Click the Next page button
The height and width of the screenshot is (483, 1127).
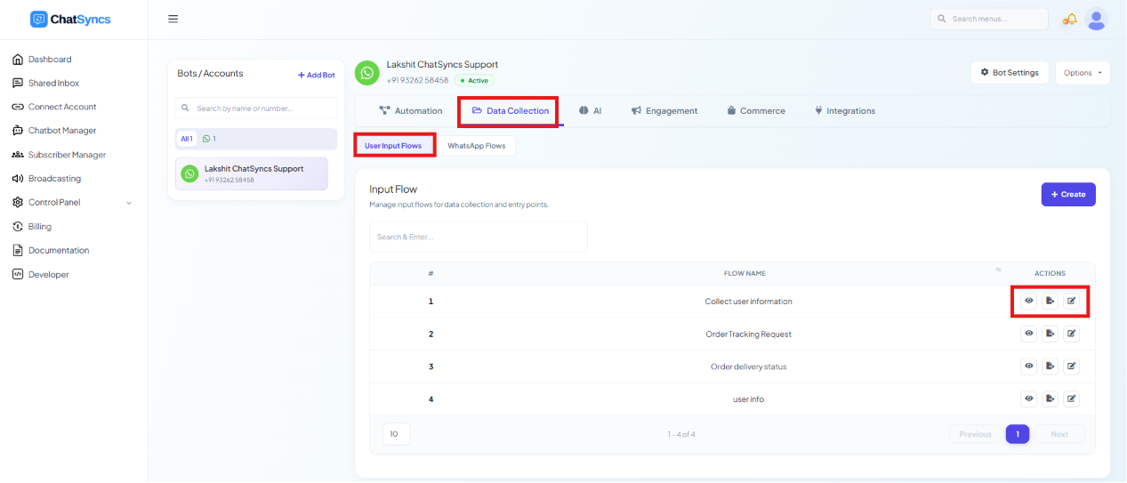pos(1059,434)
